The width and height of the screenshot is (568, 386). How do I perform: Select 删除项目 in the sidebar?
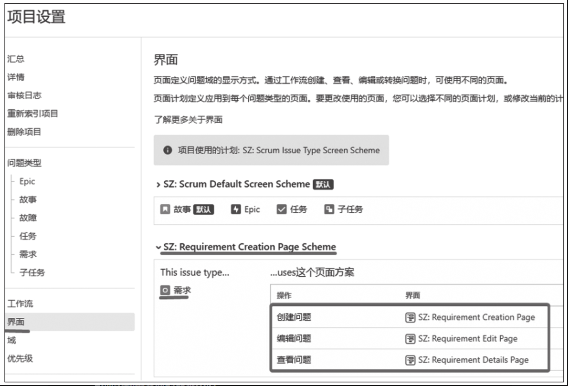24,132
